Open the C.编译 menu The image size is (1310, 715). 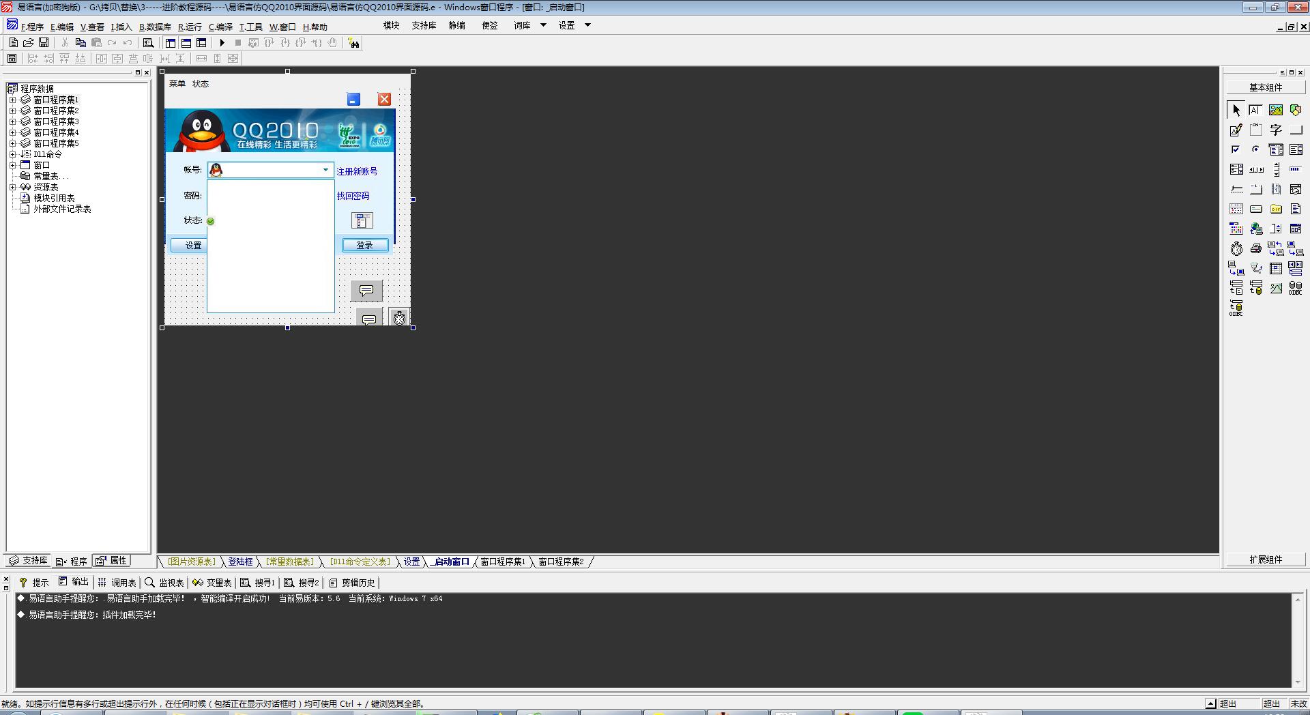click(x=220, y=27)
